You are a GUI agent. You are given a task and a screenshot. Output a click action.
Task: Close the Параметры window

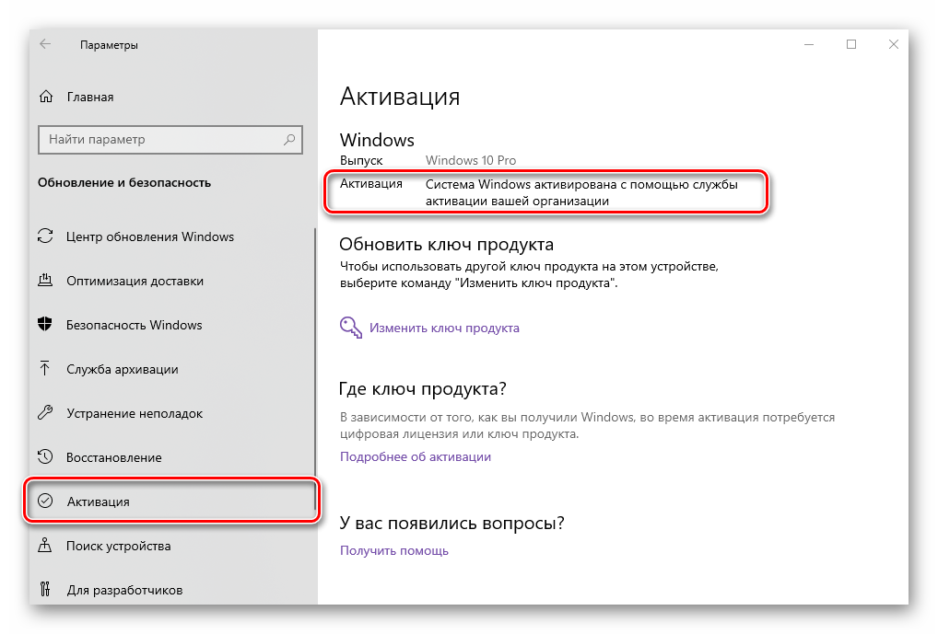pos(893,44)
